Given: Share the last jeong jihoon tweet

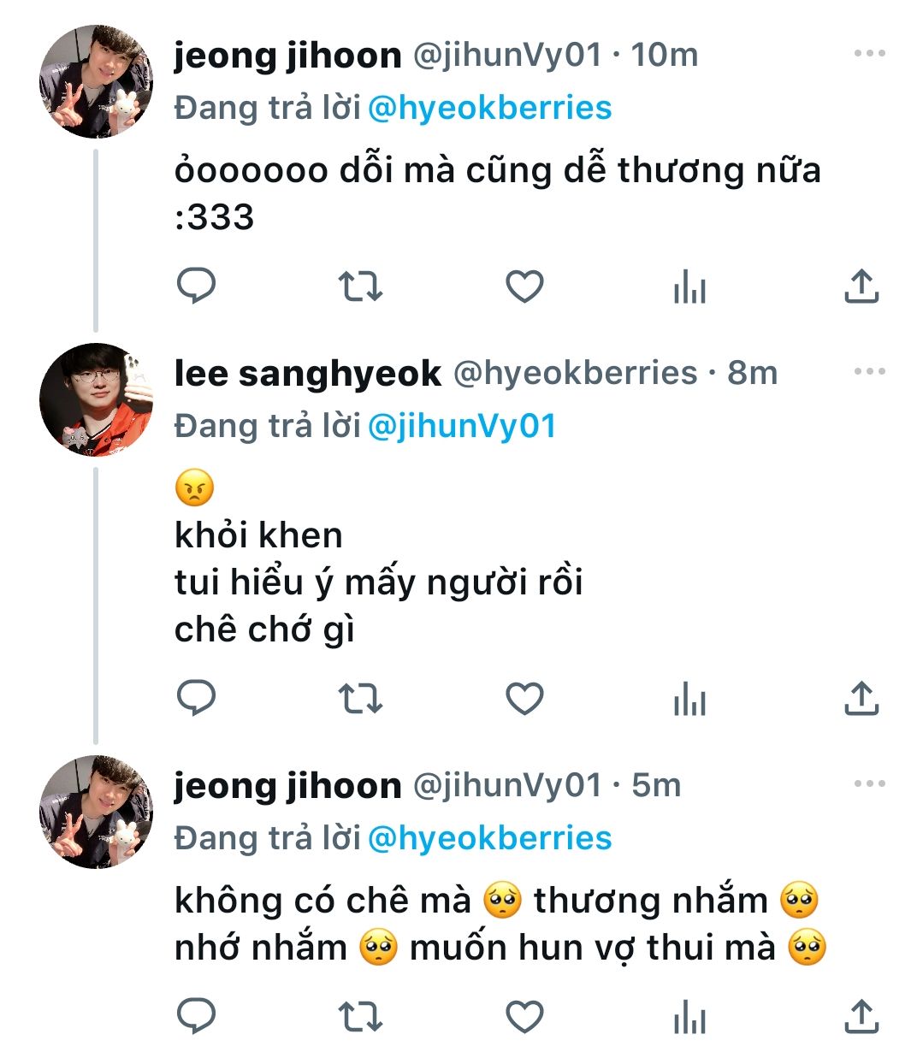Looking at the screenshot, I should (861, 1016).
